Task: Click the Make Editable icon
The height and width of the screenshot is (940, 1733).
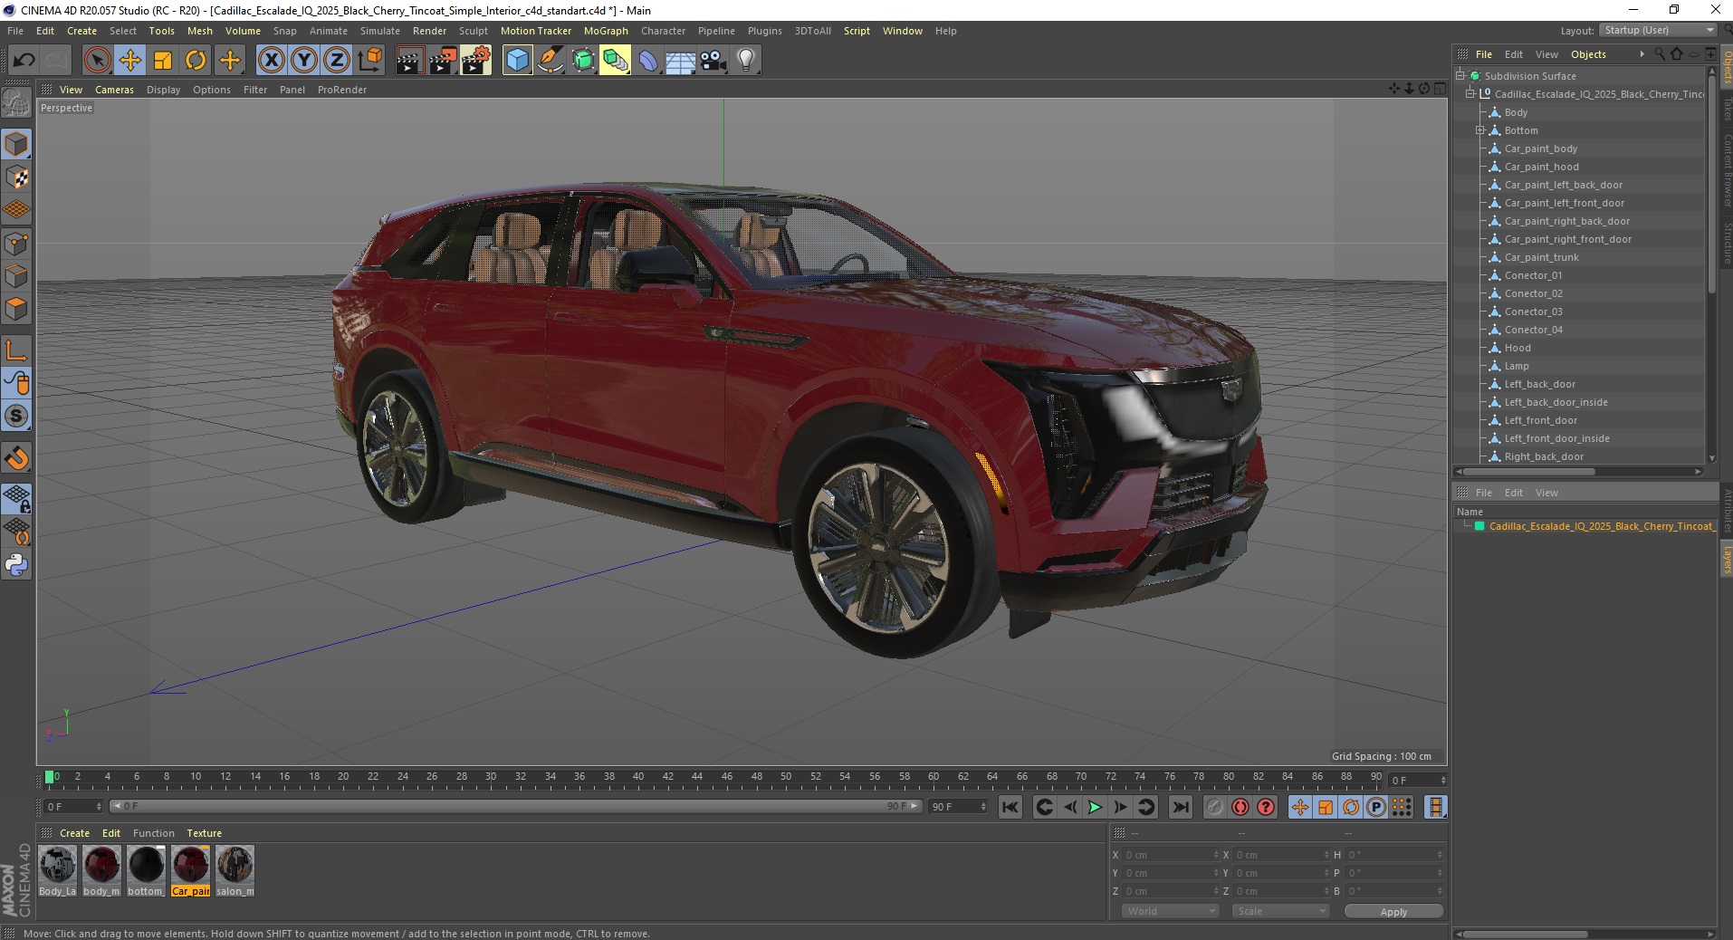Action: [16, 103]
